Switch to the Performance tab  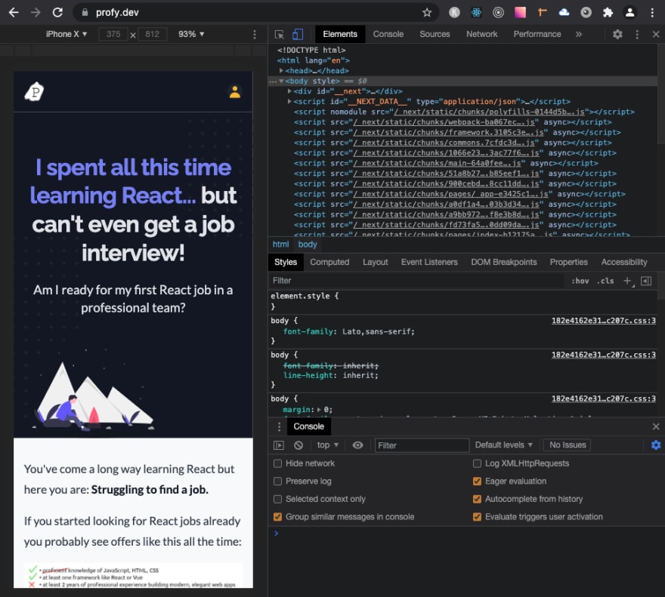[x=537, y=34]
